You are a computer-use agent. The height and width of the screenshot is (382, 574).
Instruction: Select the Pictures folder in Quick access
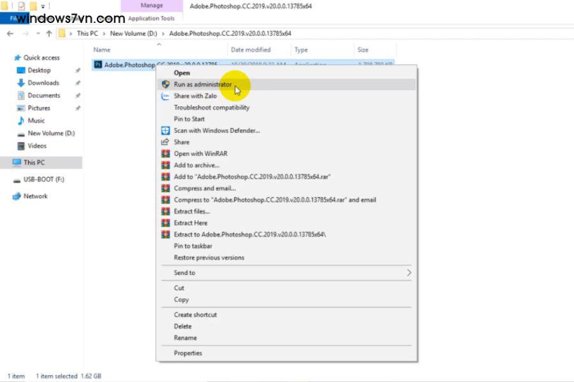pyautogui.click(x=38, y=108)
